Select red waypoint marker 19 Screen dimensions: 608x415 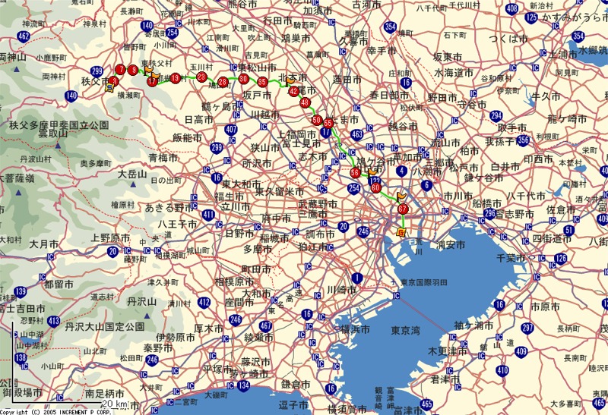click(x=176, y=77)
